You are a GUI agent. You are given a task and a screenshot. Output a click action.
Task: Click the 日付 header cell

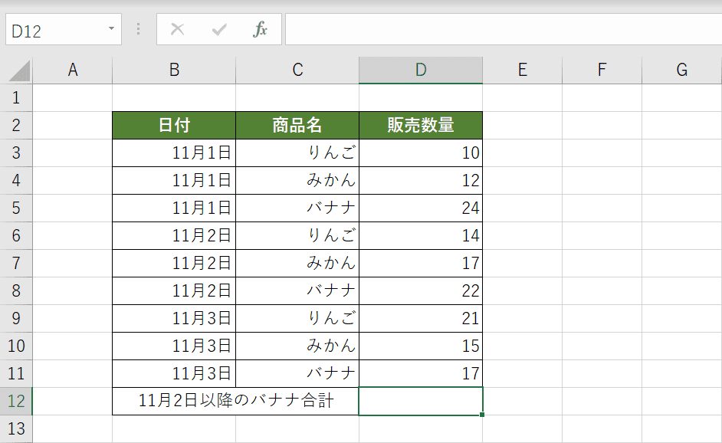(174, 125)
